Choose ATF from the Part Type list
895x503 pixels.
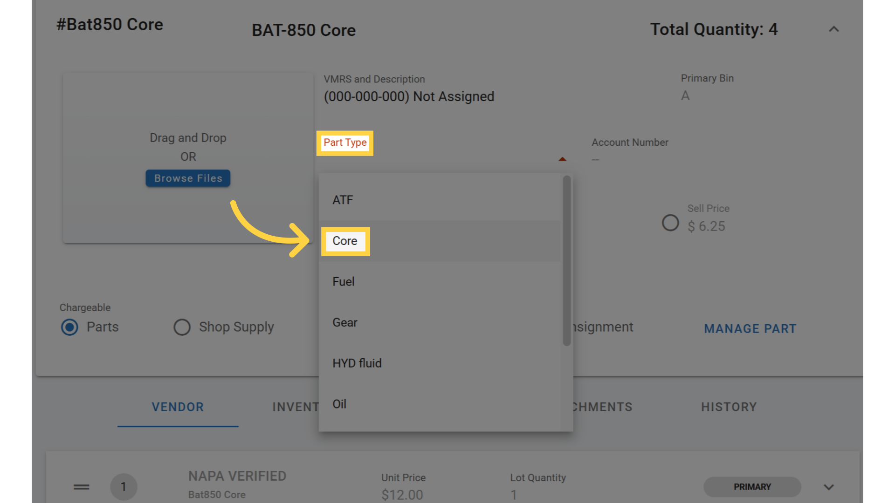(x=343, y=200)
